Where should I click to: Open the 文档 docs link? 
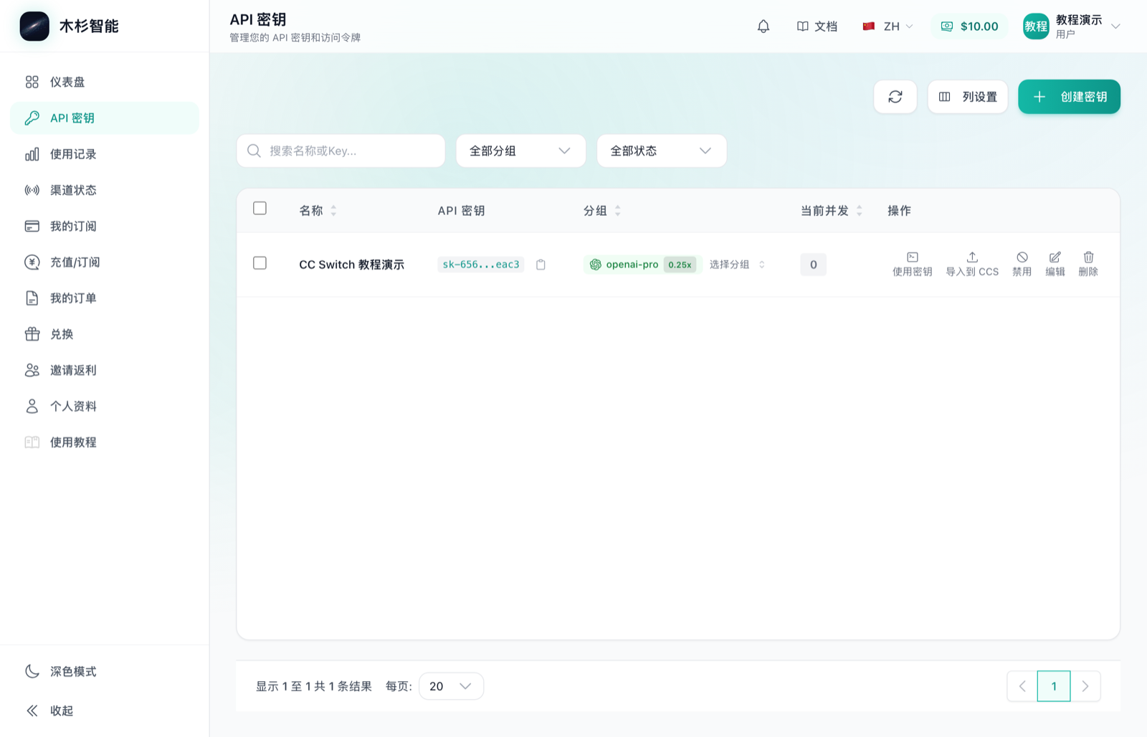[817, 27]
